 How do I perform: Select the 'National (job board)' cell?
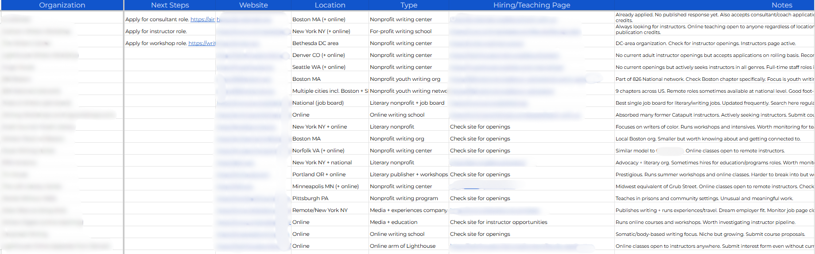point(330,103)
